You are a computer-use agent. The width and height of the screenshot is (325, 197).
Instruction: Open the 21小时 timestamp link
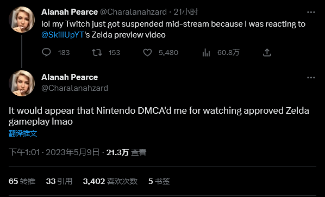pos(186,12)
